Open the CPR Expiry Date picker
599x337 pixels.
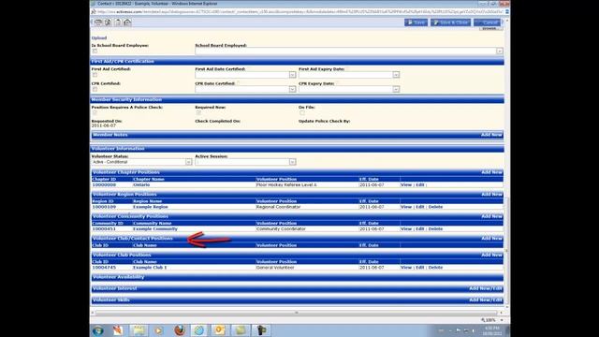(x=396, y=89)
